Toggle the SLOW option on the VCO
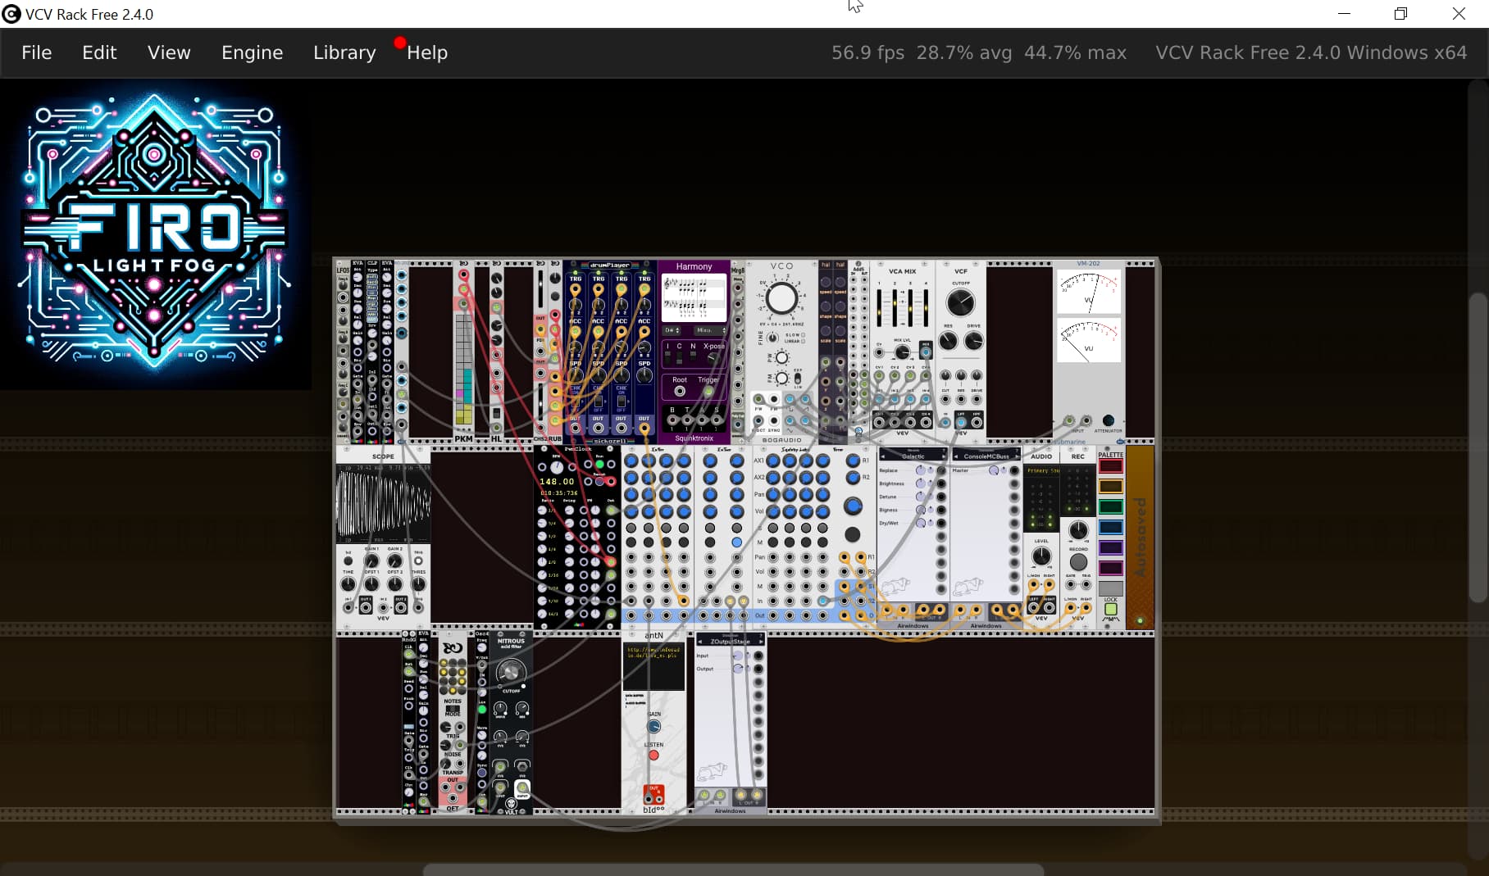Screen dimensions: 1489x876 (804, 335)
